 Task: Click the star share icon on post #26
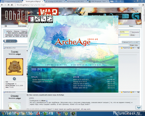(122, 48)
